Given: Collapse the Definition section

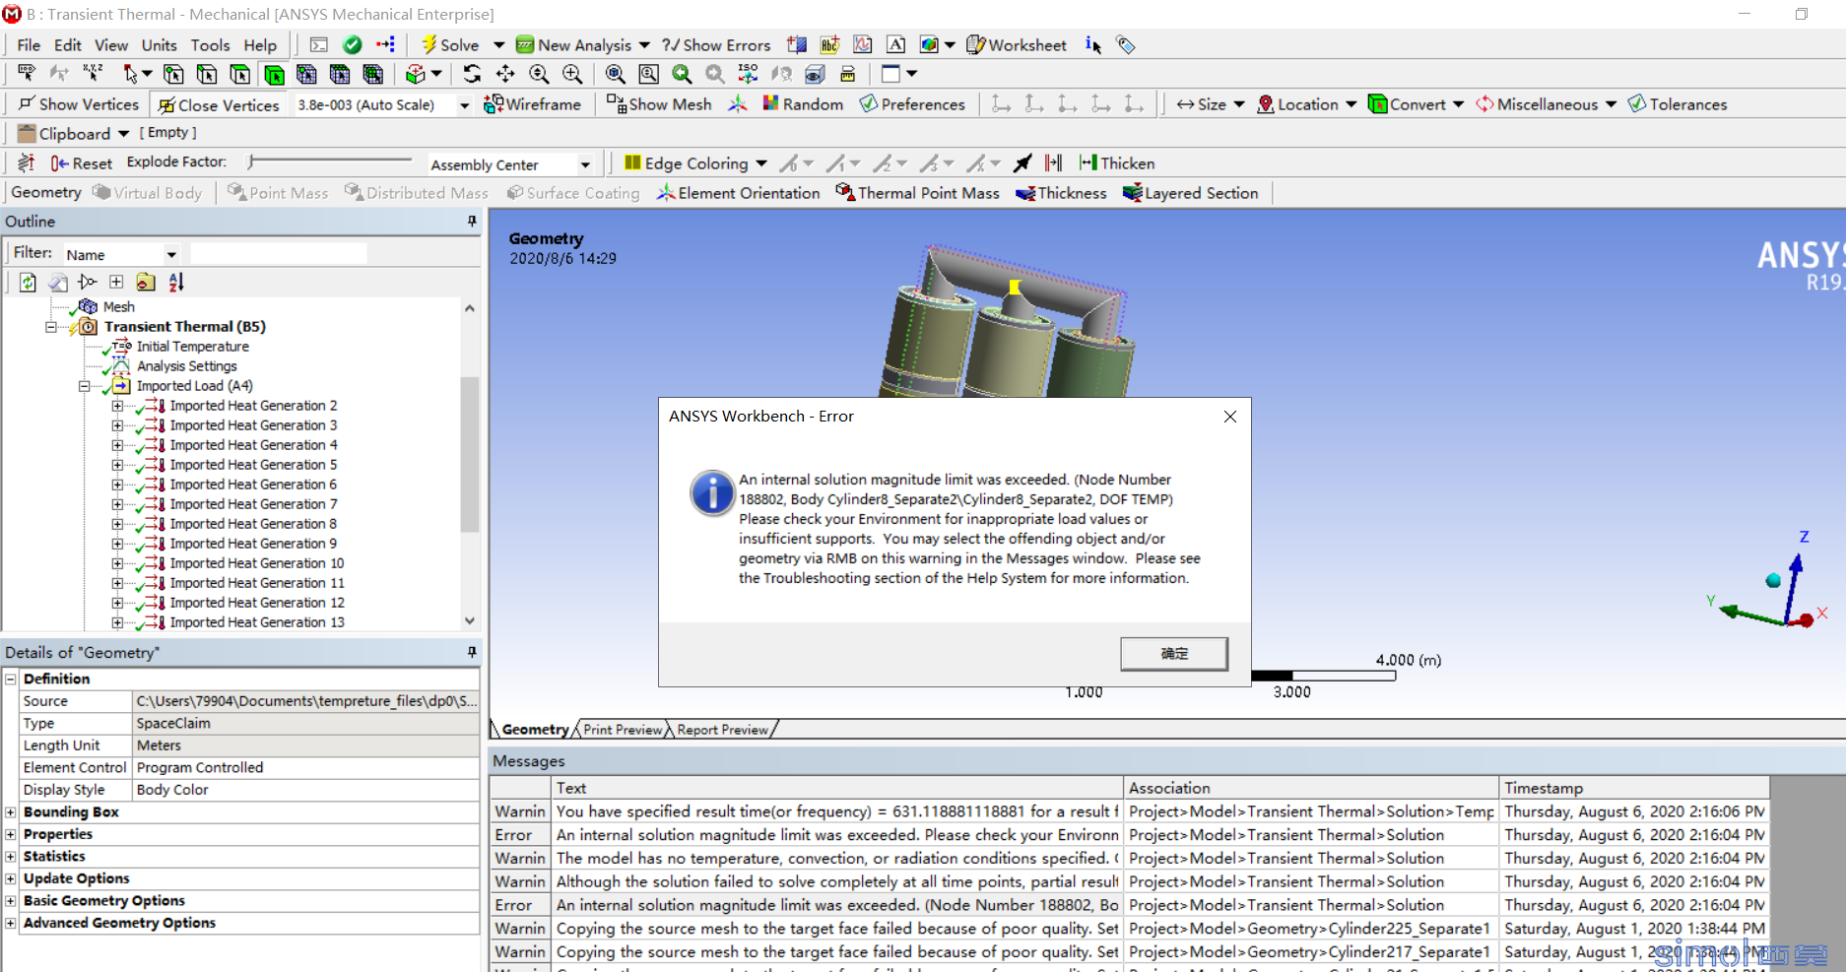Looking at the screenshot, I should (x=10, y=680).
